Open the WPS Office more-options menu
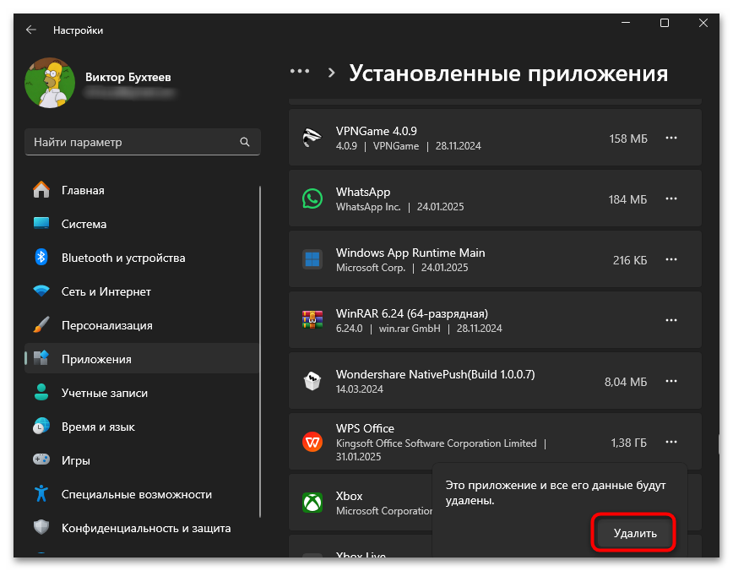This screenshot has height=571, width=733. [x=671, y=441]
